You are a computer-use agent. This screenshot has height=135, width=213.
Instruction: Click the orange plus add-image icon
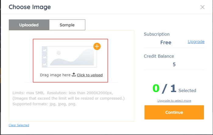[97, 46]
